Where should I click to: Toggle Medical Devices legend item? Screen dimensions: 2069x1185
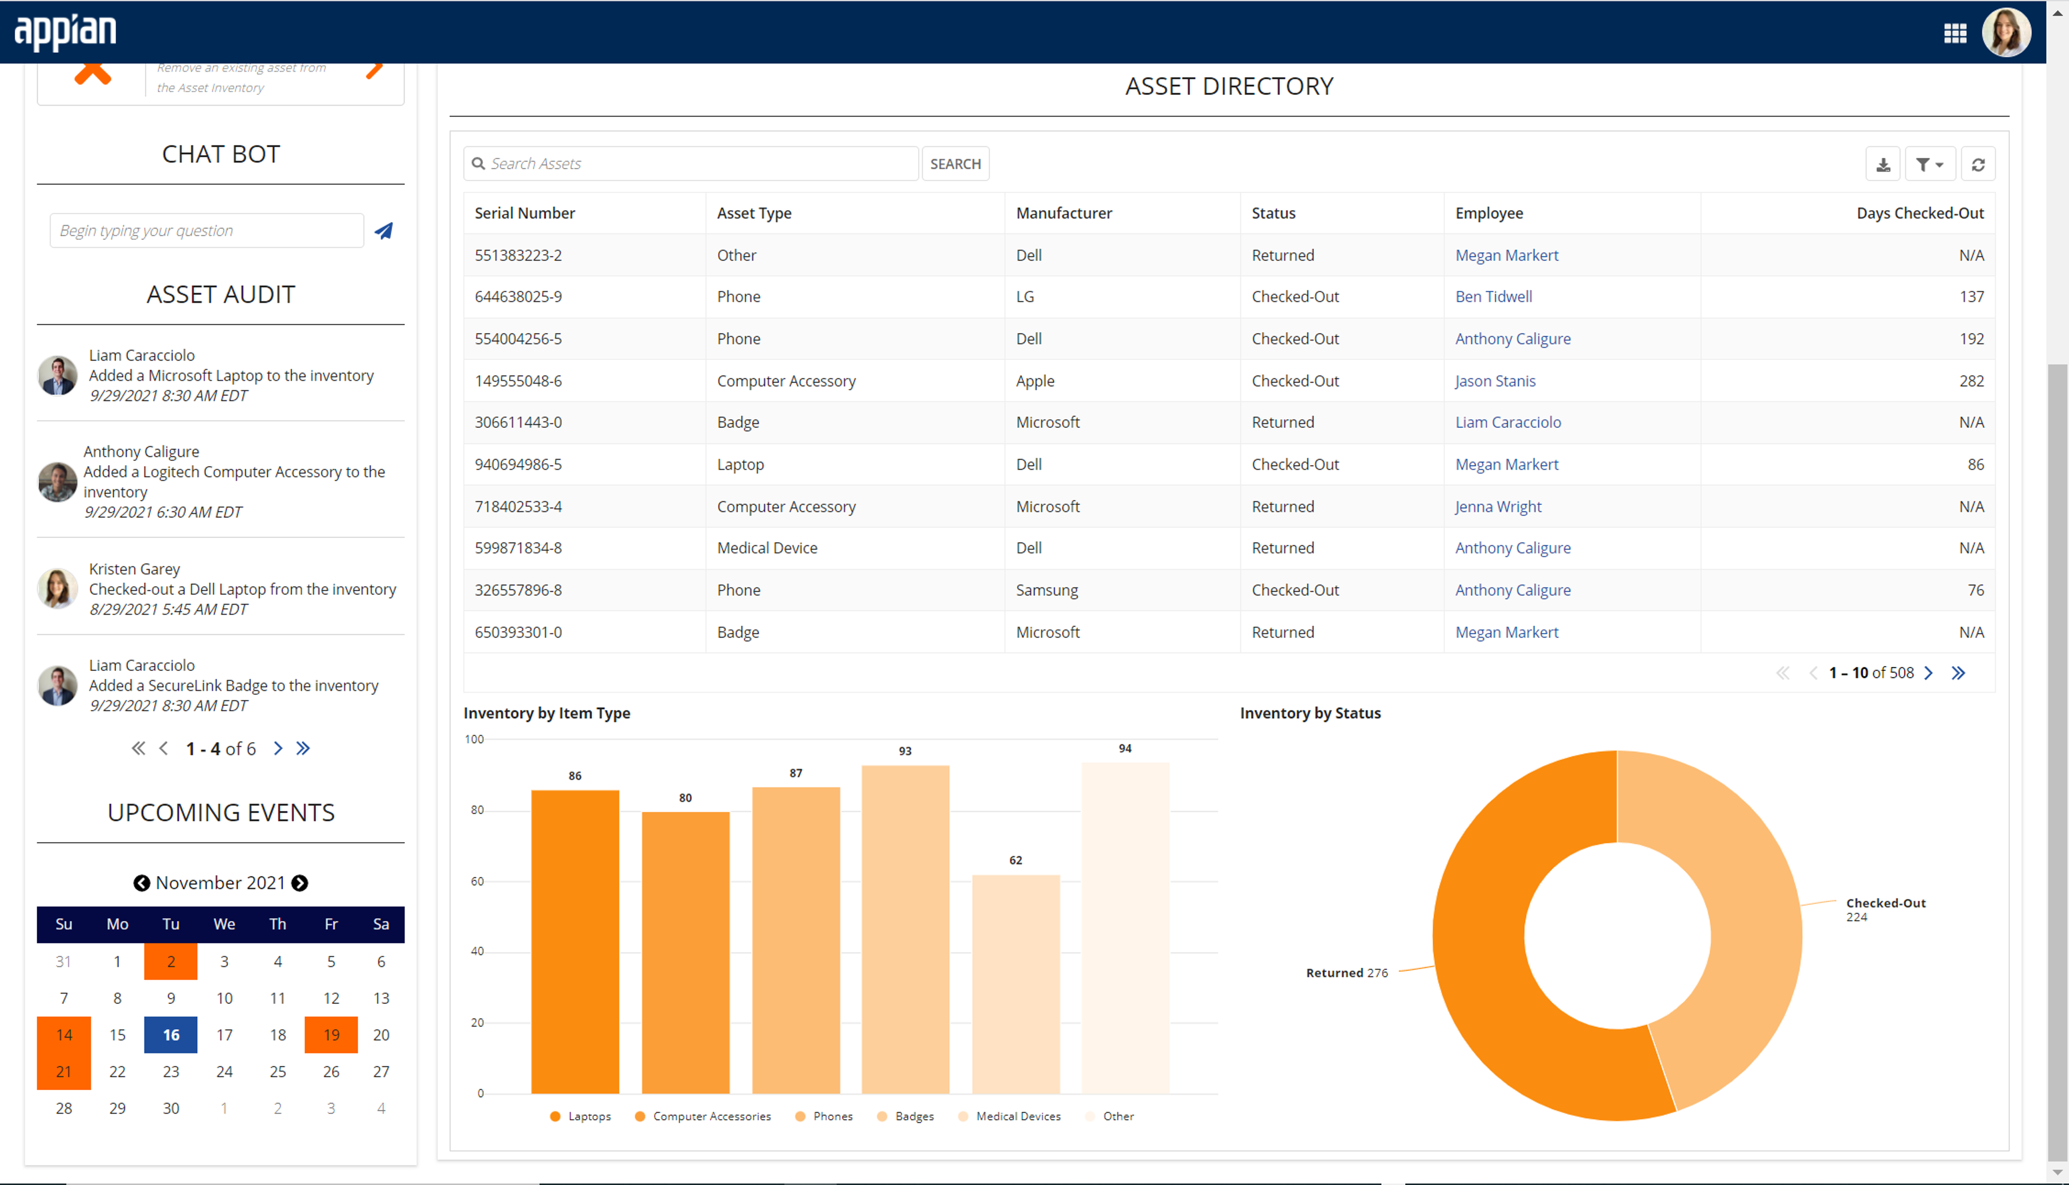pyautogui.click(x=1009, y=1117)
